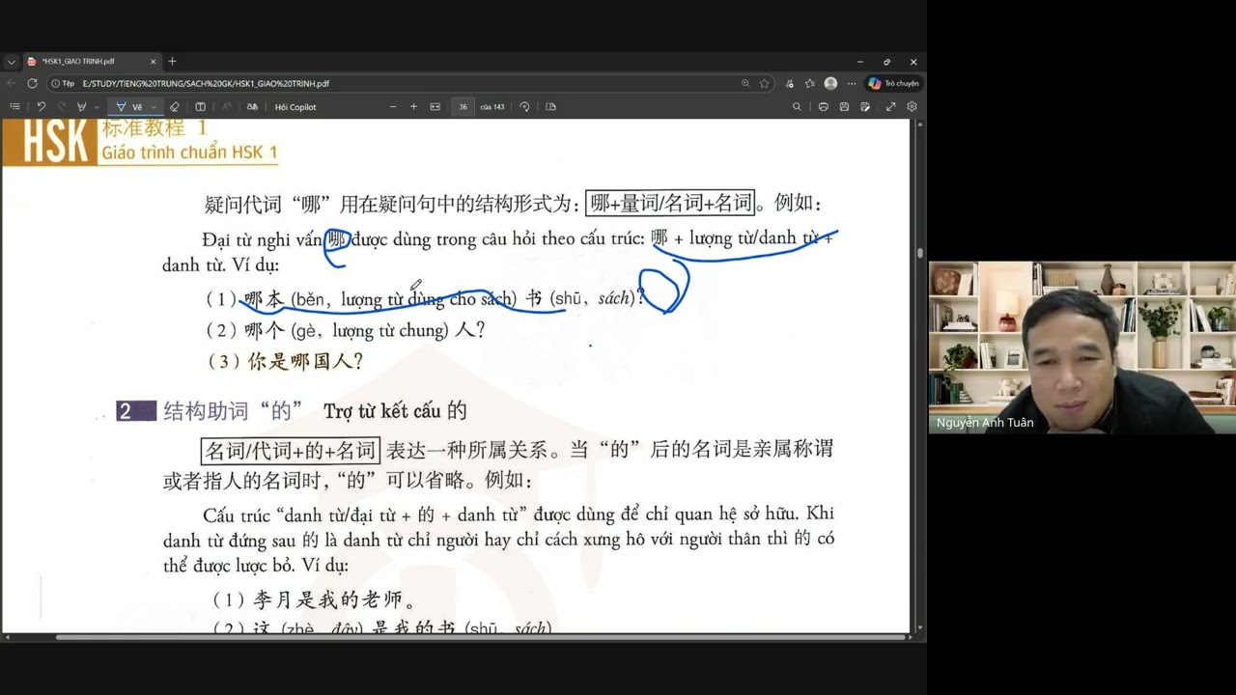Rotate the PDF page
Screen dimensions: 1236x695
point(524,106)
